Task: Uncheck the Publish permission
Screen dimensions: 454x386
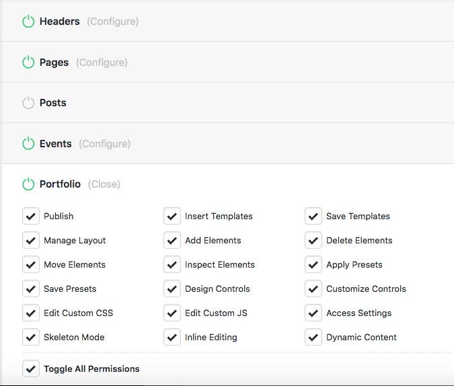Action: 31,216
